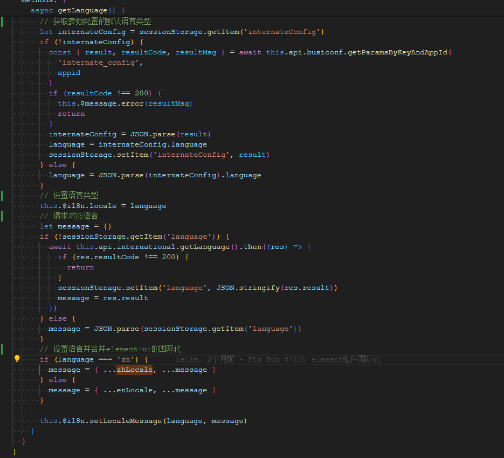Click the enLocale spread identifier
This screenshot has width=504, height=458.
(134, 390)
